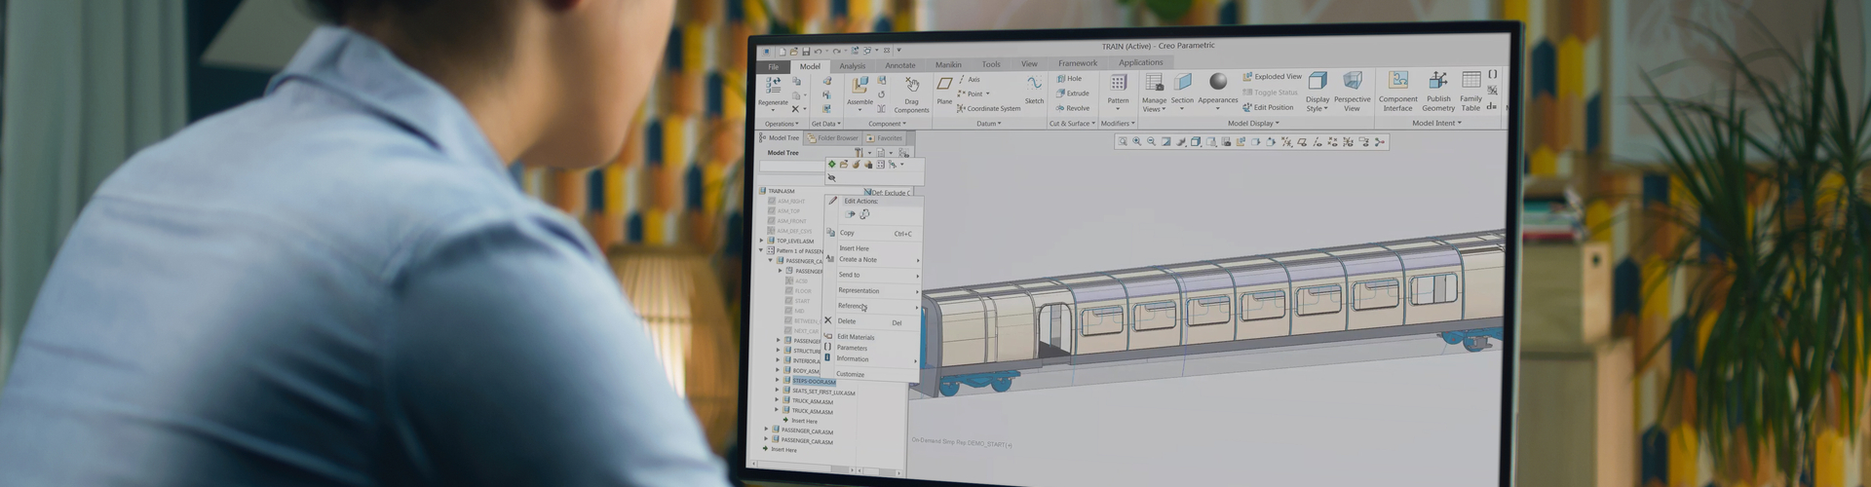Click the Extrude button
The image size is (1871, 487).
(x=1073, y=94)
